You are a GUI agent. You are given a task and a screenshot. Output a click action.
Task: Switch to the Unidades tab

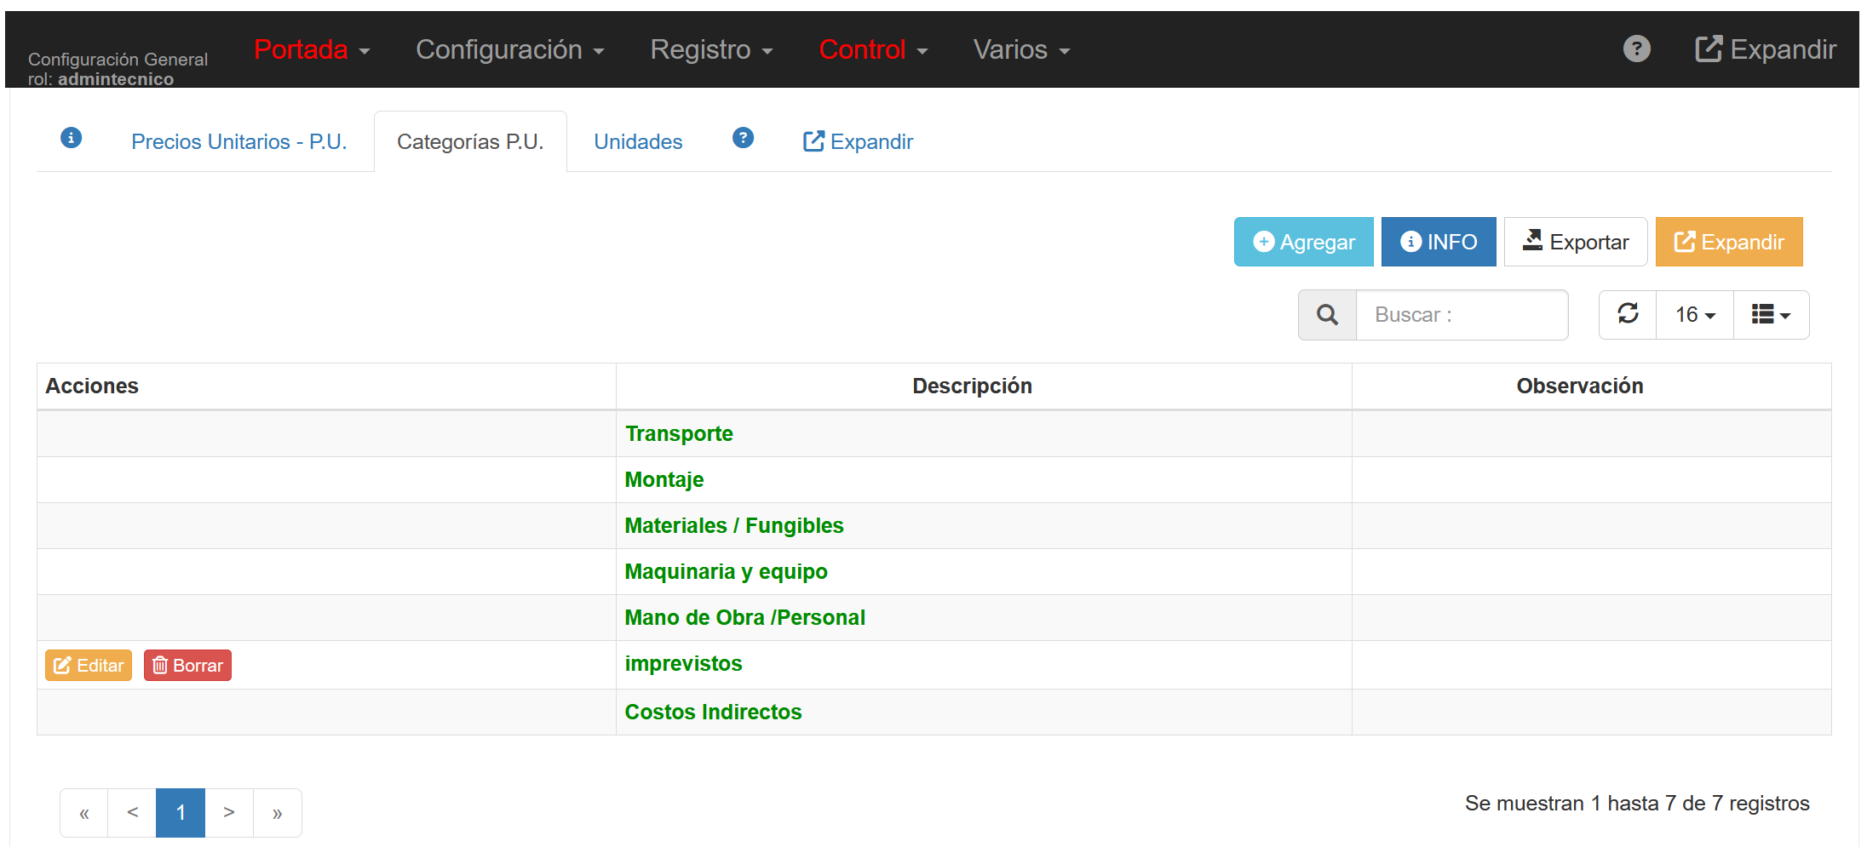[x=638, y=142]
